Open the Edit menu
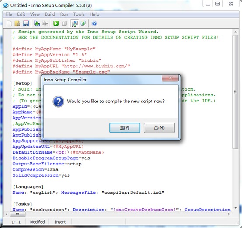The width and height of the screenshot is (242, 228). click(21, 14)
